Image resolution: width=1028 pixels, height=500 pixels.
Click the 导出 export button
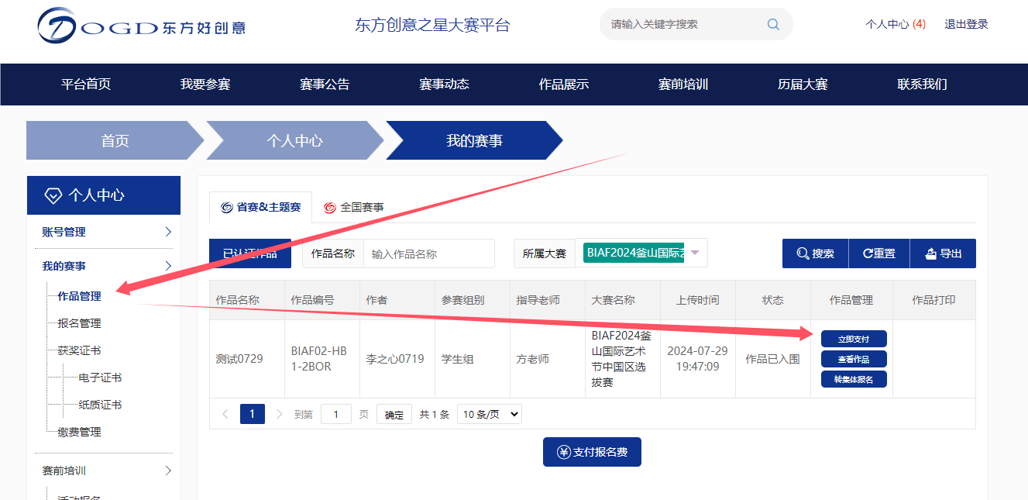[943, 253]
